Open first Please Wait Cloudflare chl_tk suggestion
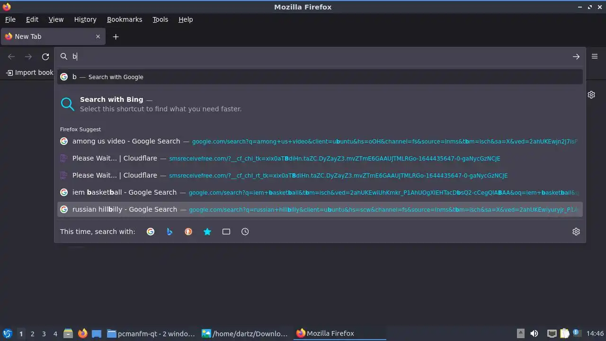This screenshot has height=341, width=606. pyautogui.click(x=320, y=158)
